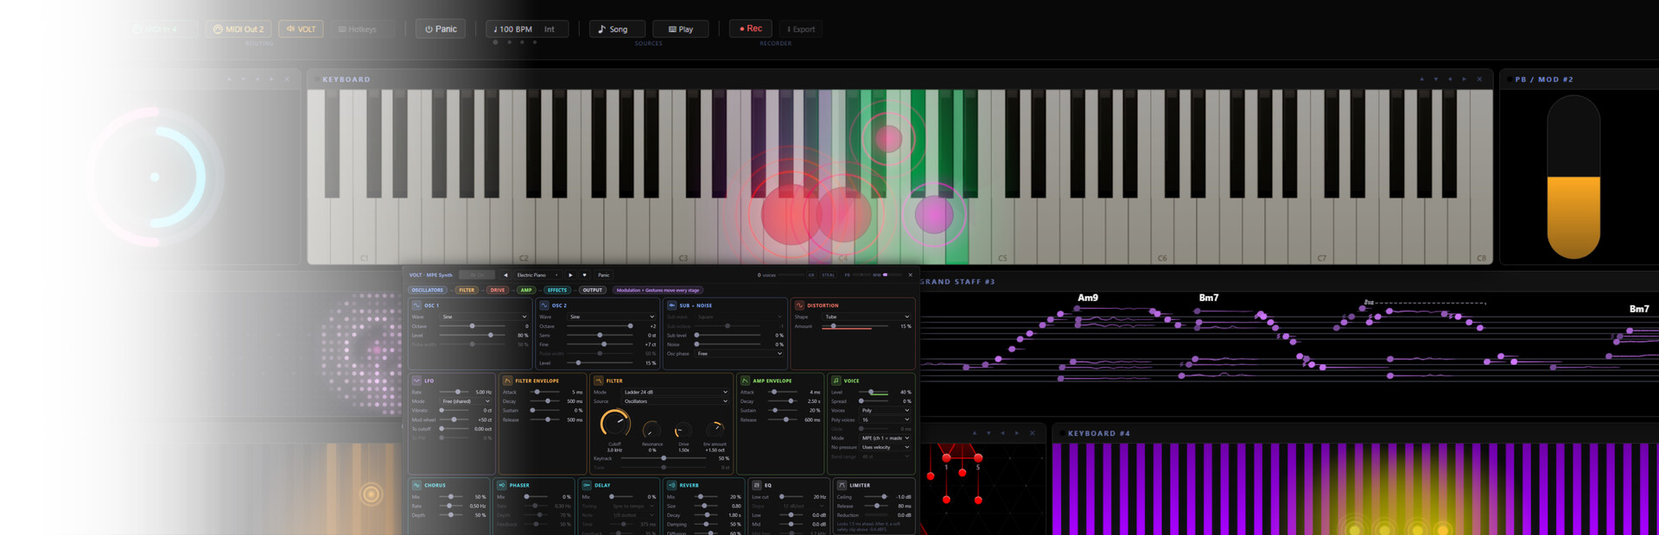Select the EFFECTS stage tab

point(557,290)
